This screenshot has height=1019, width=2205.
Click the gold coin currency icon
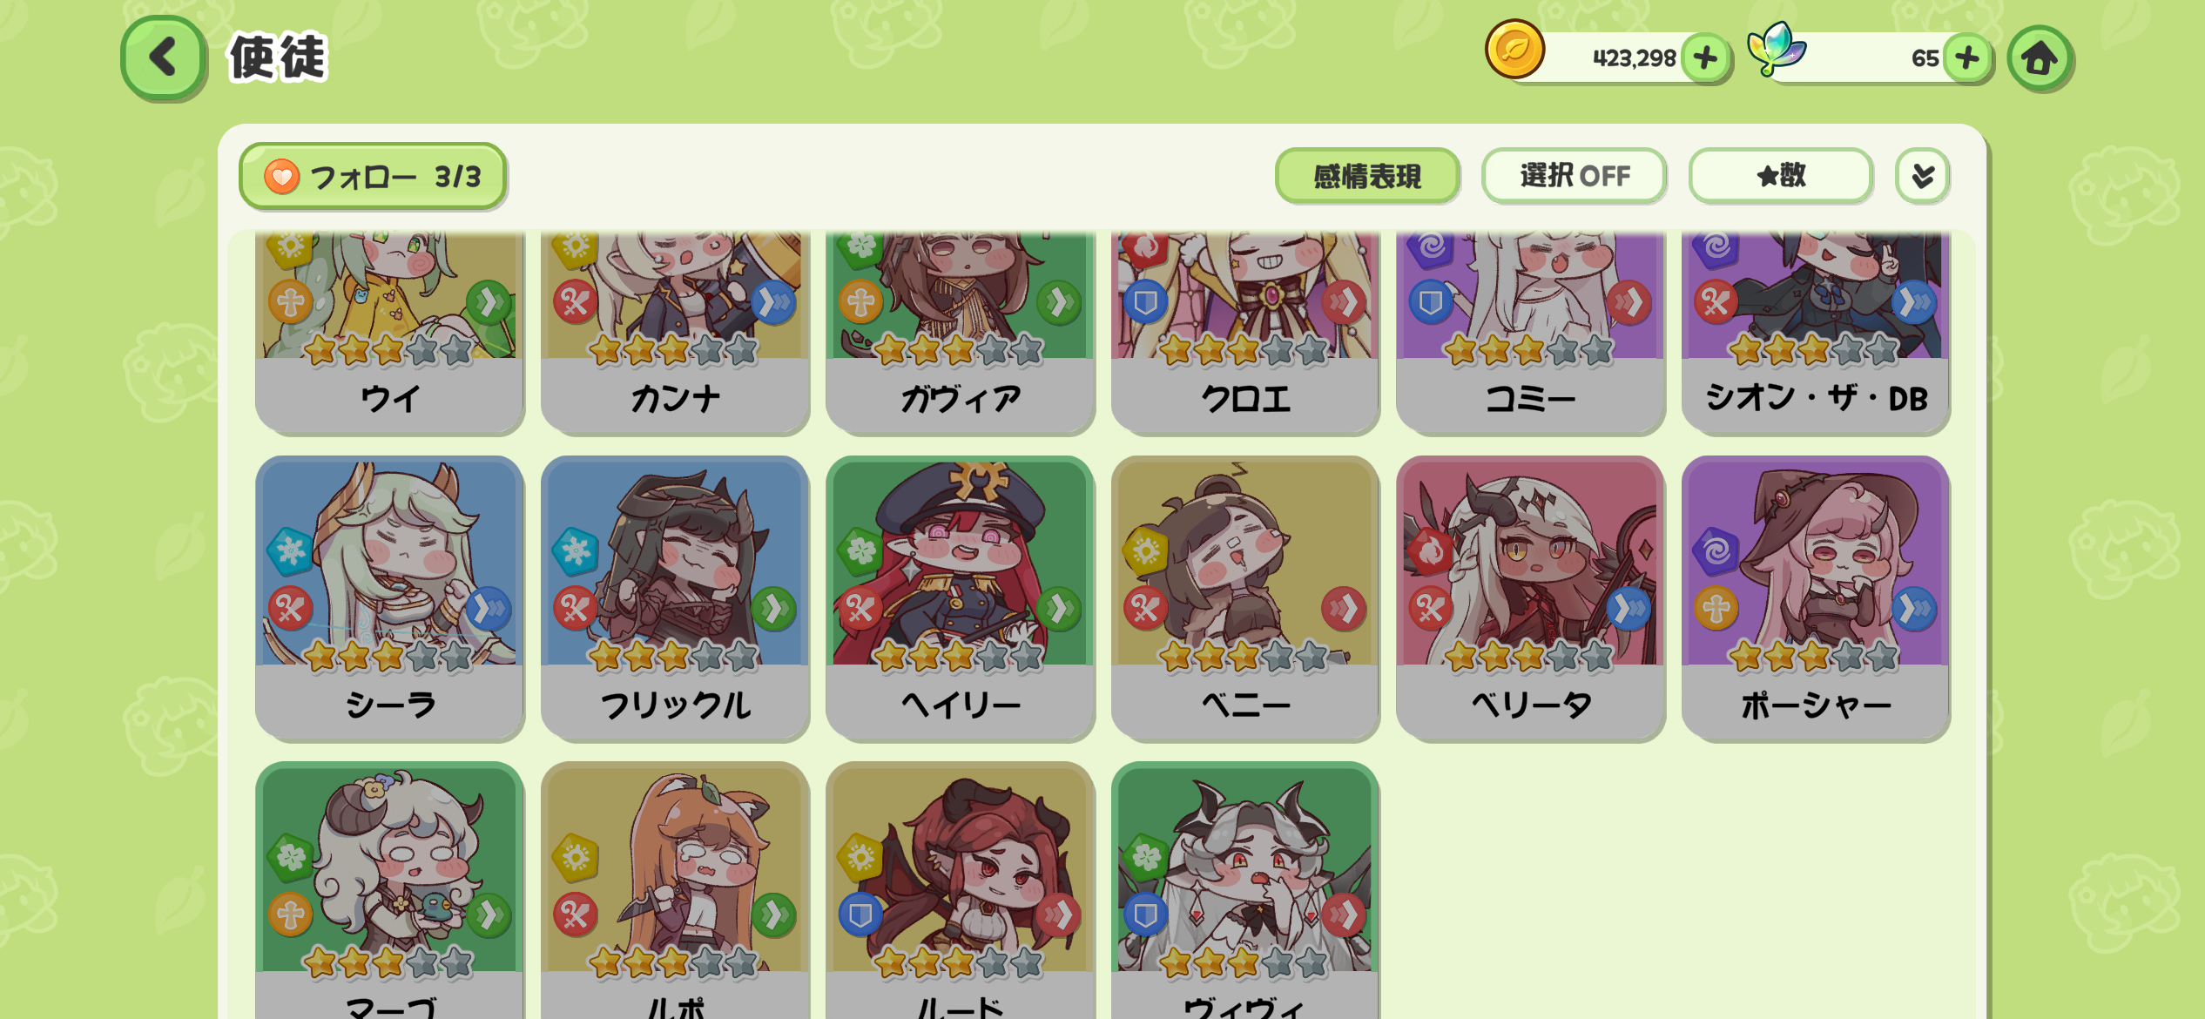[x=1515, y=50]
